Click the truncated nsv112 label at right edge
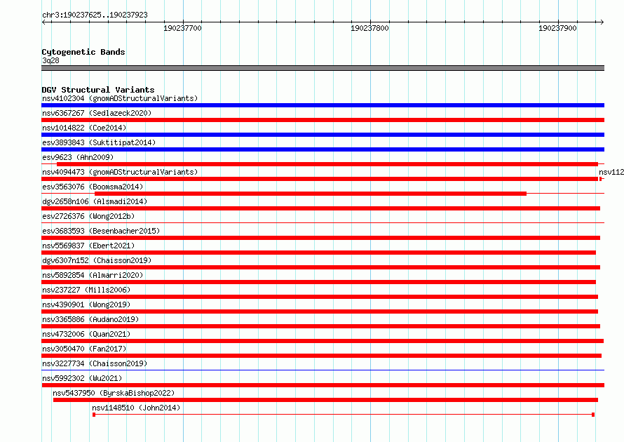624x442 pixels. [611, 172]
